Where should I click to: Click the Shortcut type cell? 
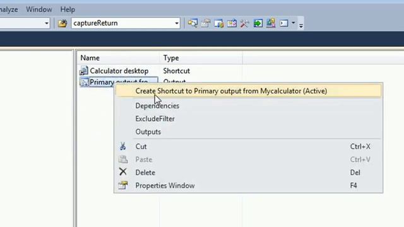point(177,71)
